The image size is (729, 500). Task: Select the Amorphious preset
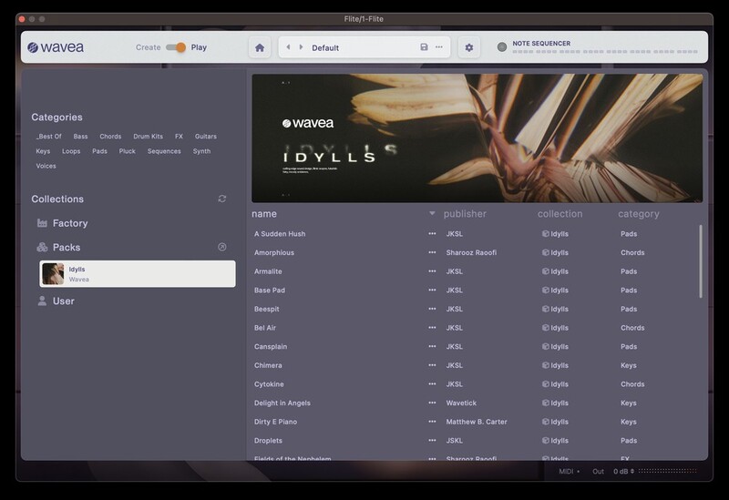point(274,252)
